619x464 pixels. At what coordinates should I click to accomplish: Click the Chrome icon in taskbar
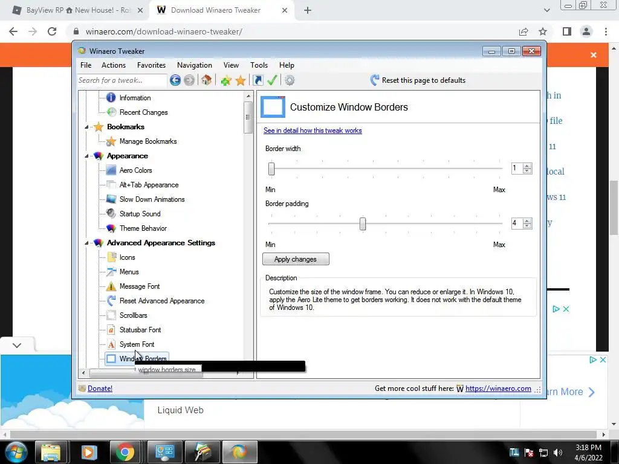pyautogui.click(x=125, y=452)
